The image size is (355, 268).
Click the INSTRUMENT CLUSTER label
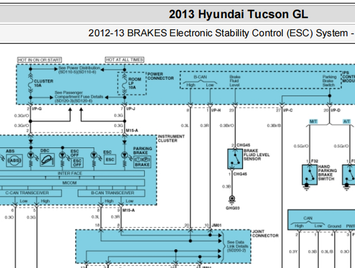tap(171, 139)
